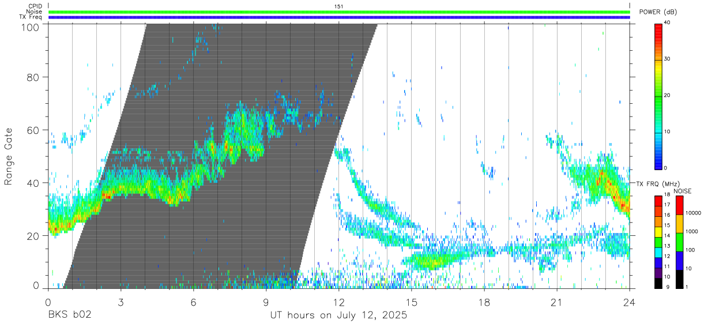Click the 60 tick on Range Gate axis
This screenshot has height=327, width=708.
[x=33, y=130]
